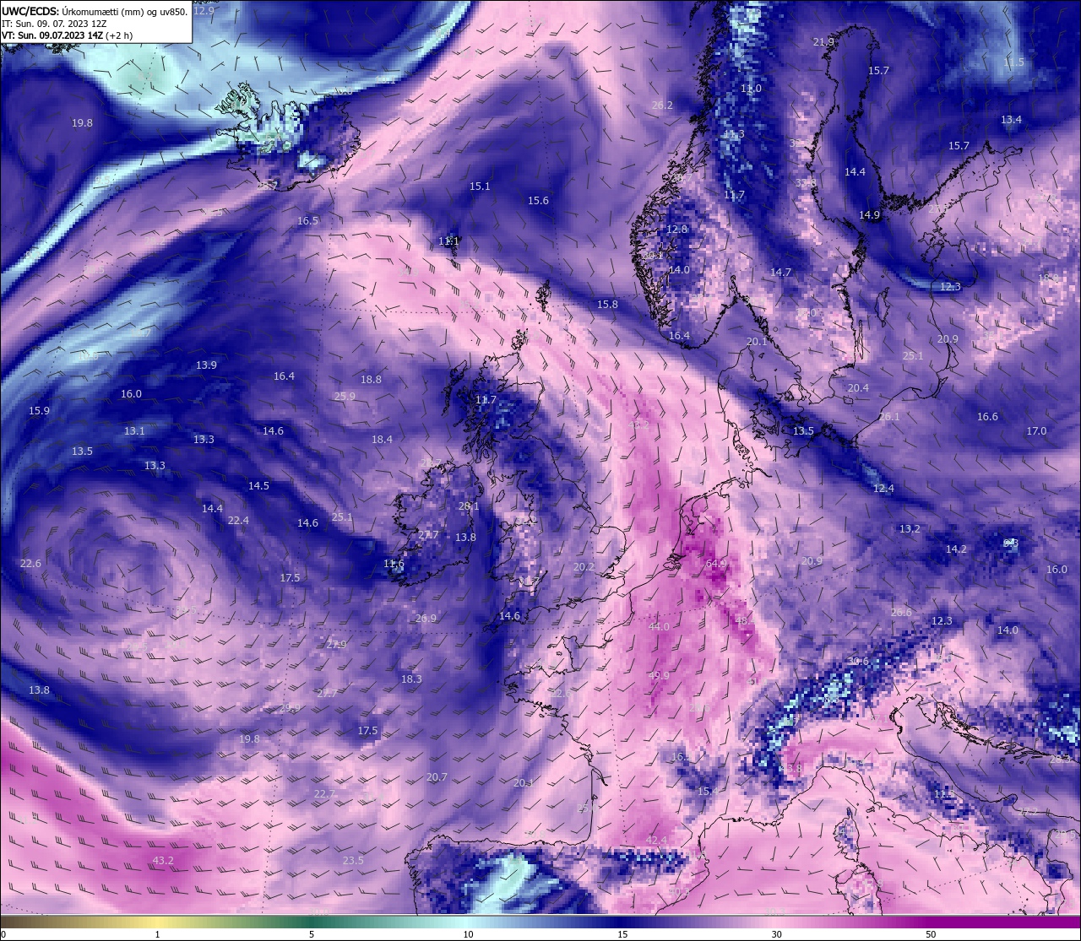Click the 17.0 value label
This screenshot has width=1081, height=941.
[1036, 431]
